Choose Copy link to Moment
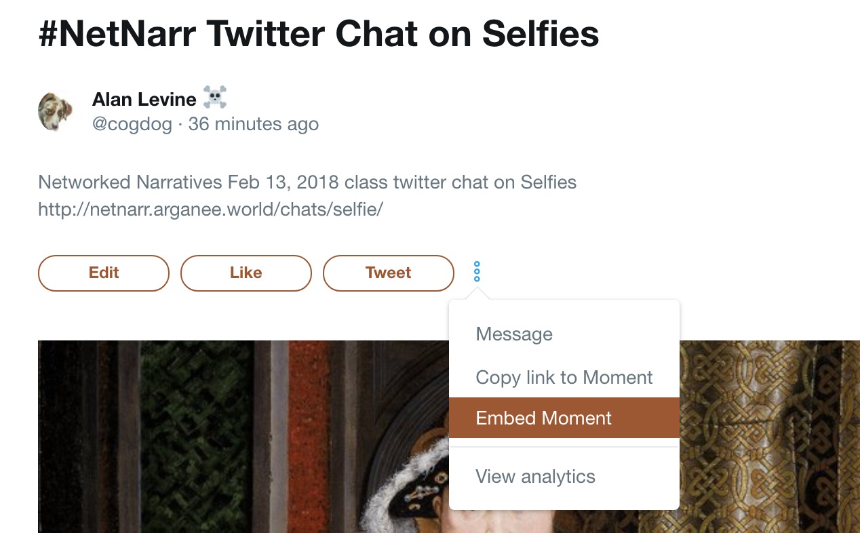 [564, 377]
